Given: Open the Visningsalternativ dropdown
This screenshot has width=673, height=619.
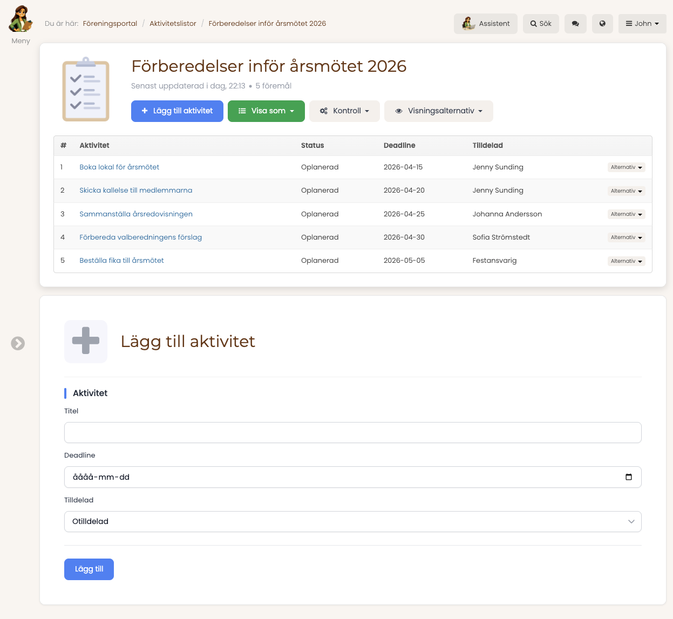Looking at the screenshot, I should [x=438, y=111].
